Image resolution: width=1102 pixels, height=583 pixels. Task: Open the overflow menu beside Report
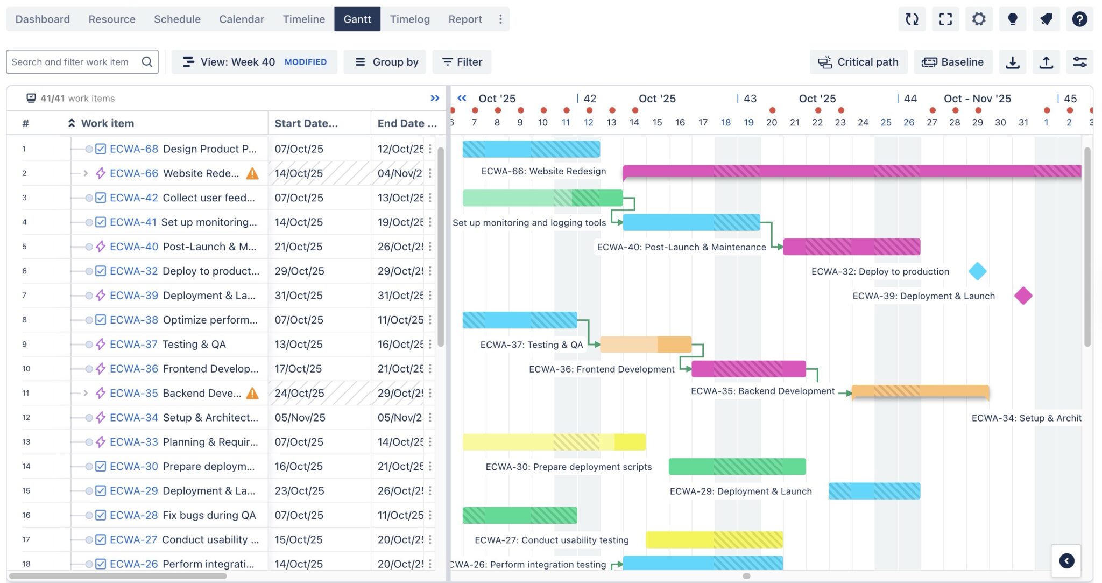pyautogui.click(x=500, y=19)
